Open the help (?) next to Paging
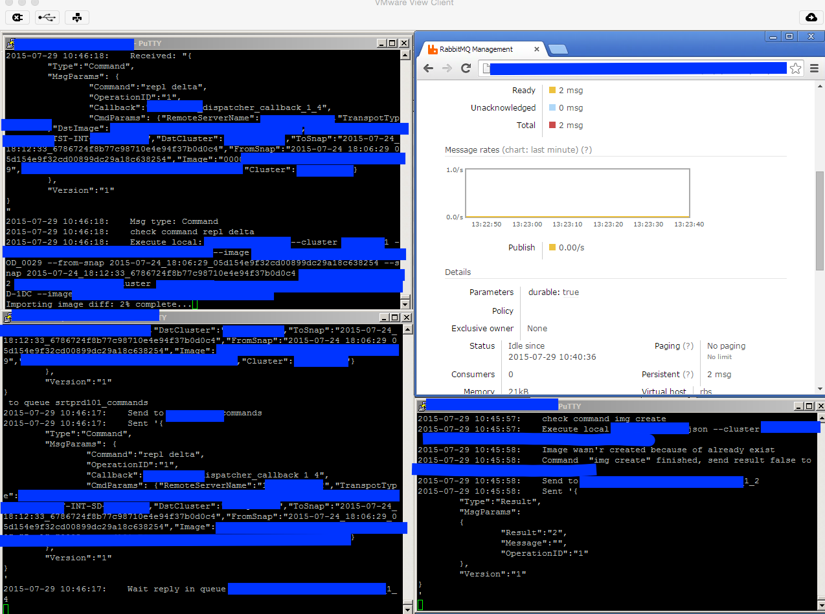 click(688, 346)
